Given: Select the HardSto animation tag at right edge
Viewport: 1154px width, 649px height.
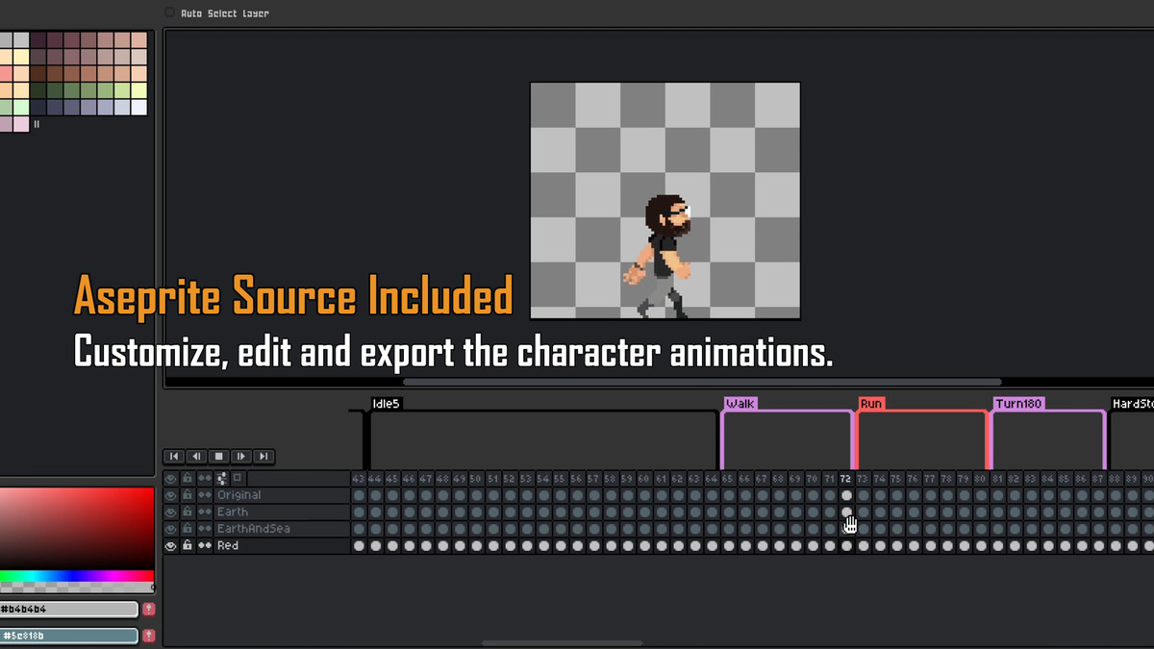Looking at the screenshot, I should pos(1132,404).
